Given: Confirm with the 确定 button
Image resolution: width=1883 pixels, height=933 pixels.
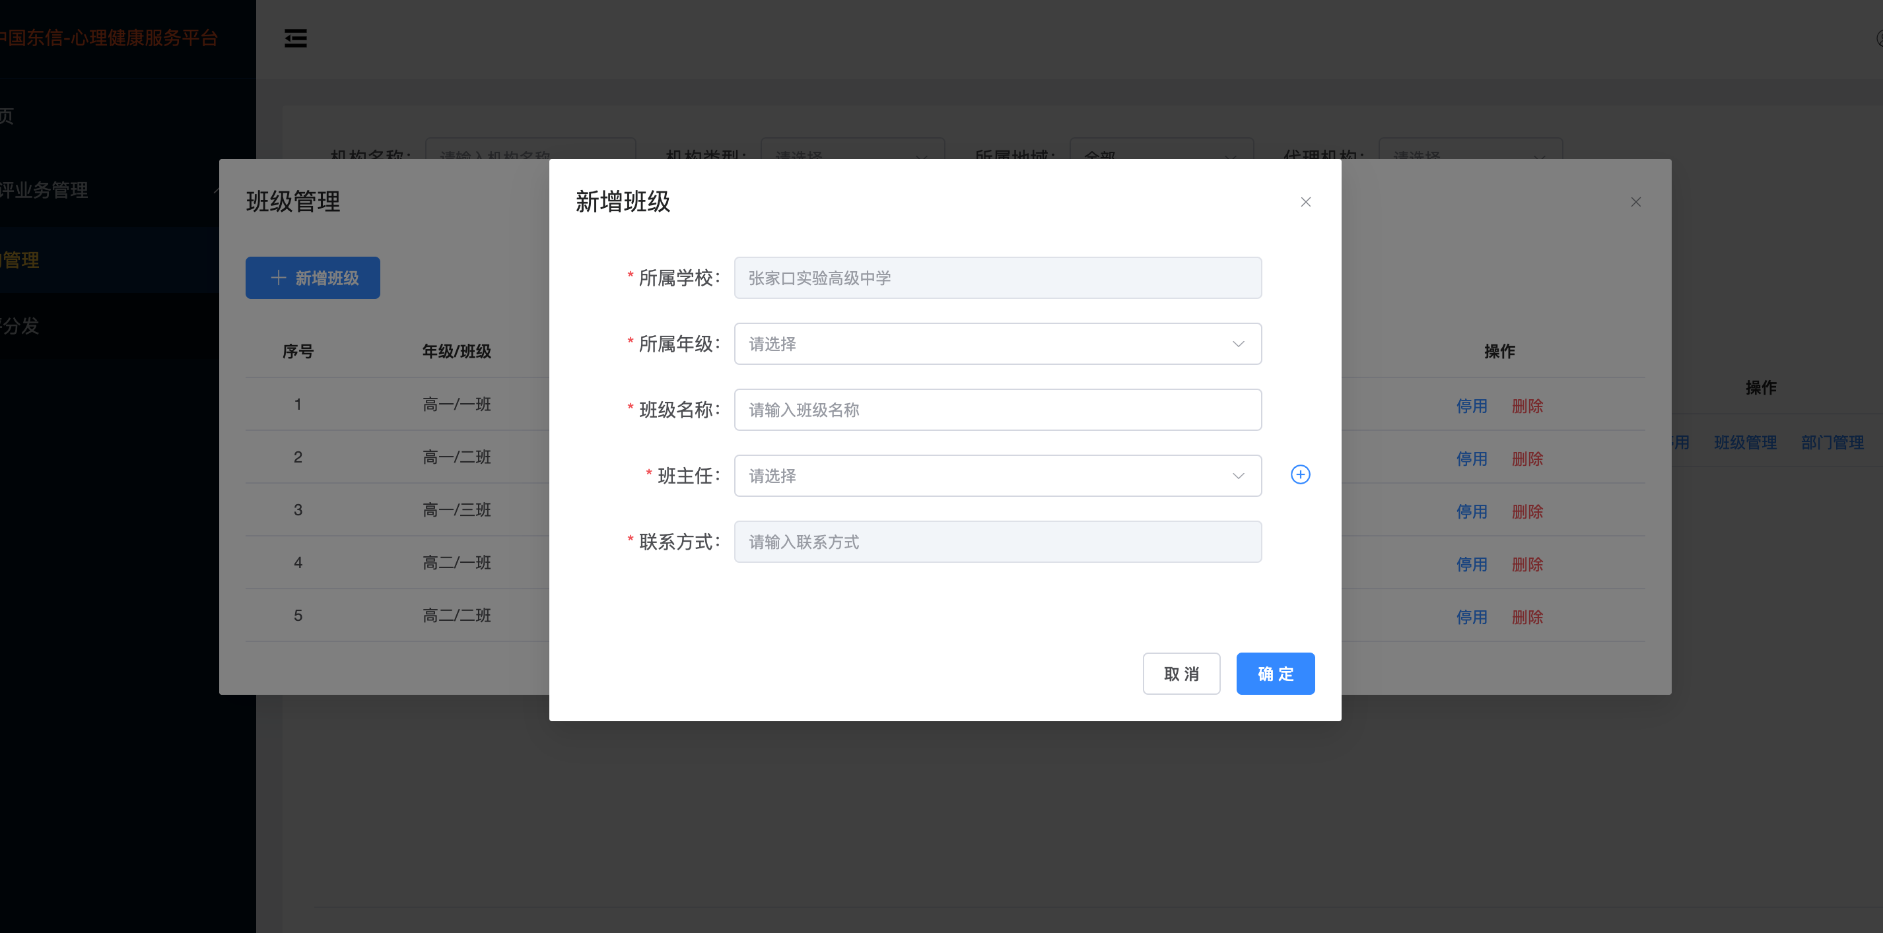Looking at the screenshot, I should point(1276,674).
